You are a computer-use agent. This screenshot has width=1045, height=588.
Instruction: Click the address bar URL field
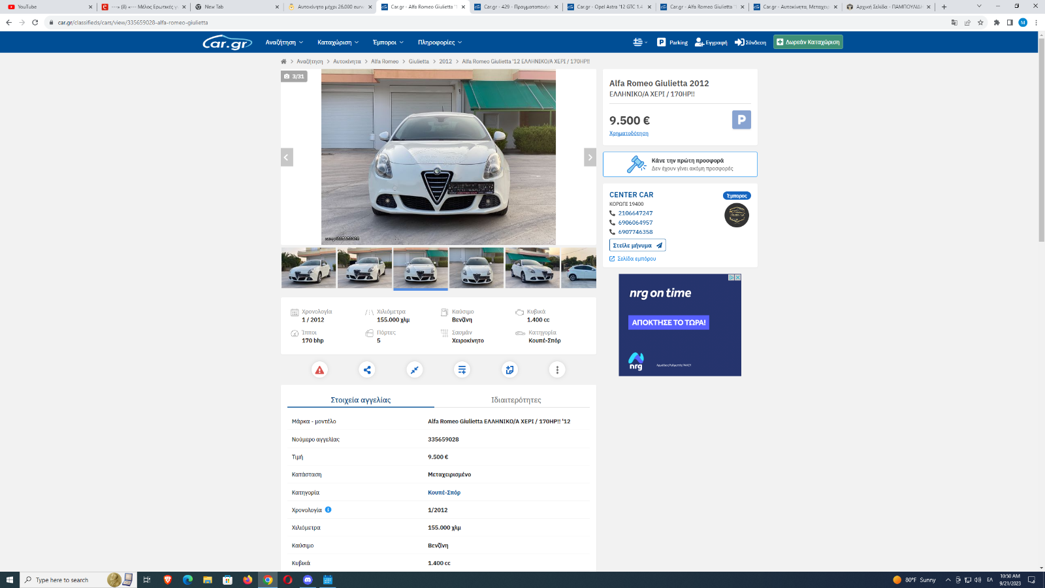tap(496, 22)
